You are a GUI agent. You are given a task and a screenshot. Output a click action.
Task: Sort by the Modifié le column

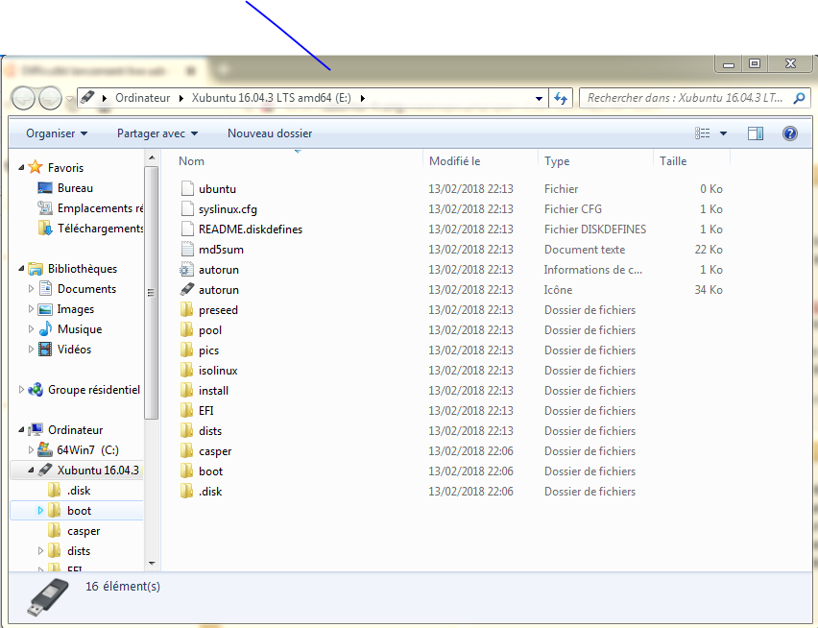pos(454,161)
